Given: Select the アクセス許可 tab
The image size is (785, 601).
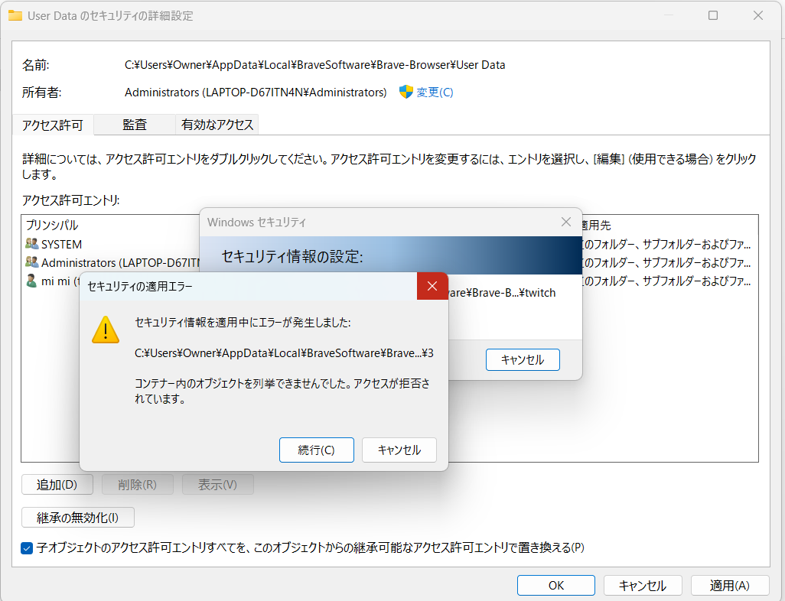Looking at the screenshot, I should pos(53,125).
